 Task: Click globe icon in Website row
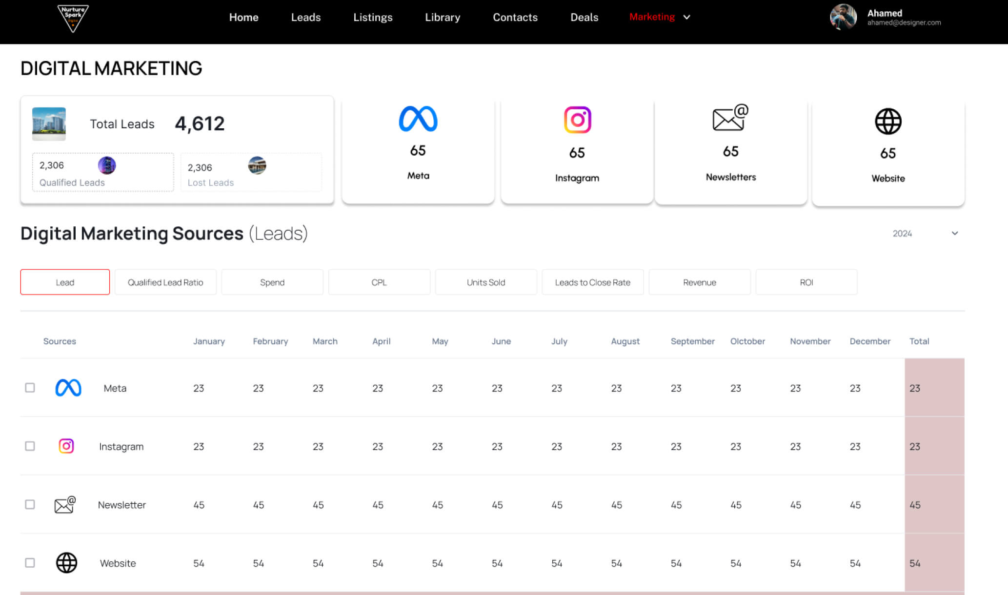pyautogui.click(x=66, y=563)
